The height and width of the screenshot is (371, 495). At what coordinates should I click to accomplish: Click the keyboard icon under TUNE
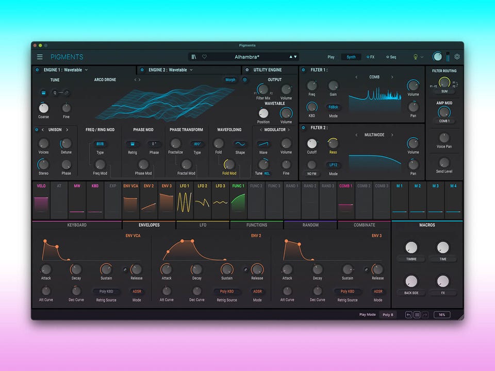coord(43,92)
